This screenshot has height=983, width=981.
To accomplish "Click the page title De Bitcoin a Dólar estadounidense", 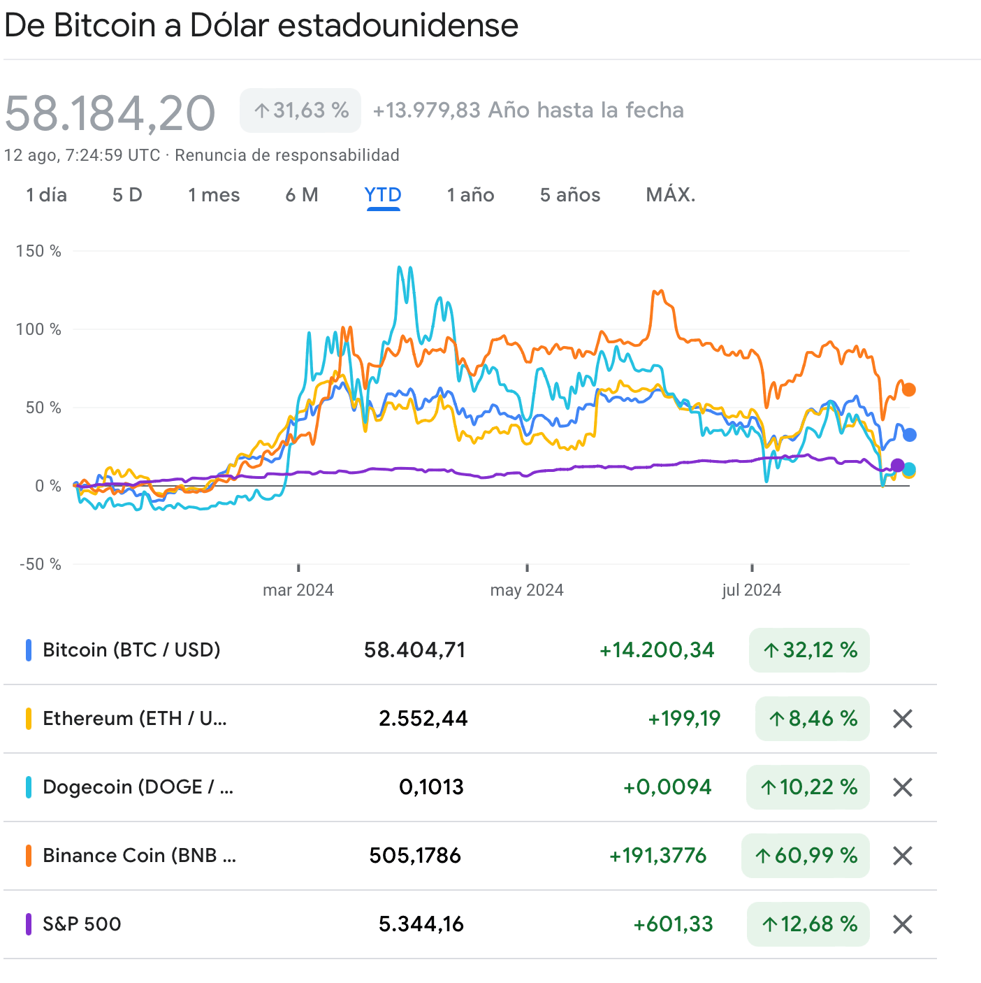I will (261, 26).
